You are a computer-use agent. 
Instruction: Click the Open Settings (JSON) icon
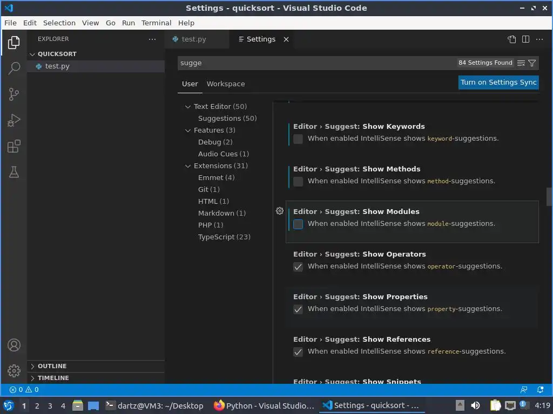click(512, 39)
